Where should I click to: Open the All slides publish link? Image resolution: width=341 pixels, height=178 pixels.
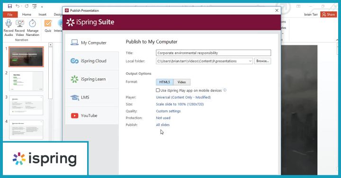162,125
